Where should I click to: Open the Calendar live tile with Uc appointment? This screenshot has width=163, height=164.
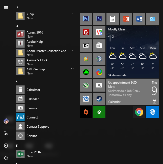133,92
